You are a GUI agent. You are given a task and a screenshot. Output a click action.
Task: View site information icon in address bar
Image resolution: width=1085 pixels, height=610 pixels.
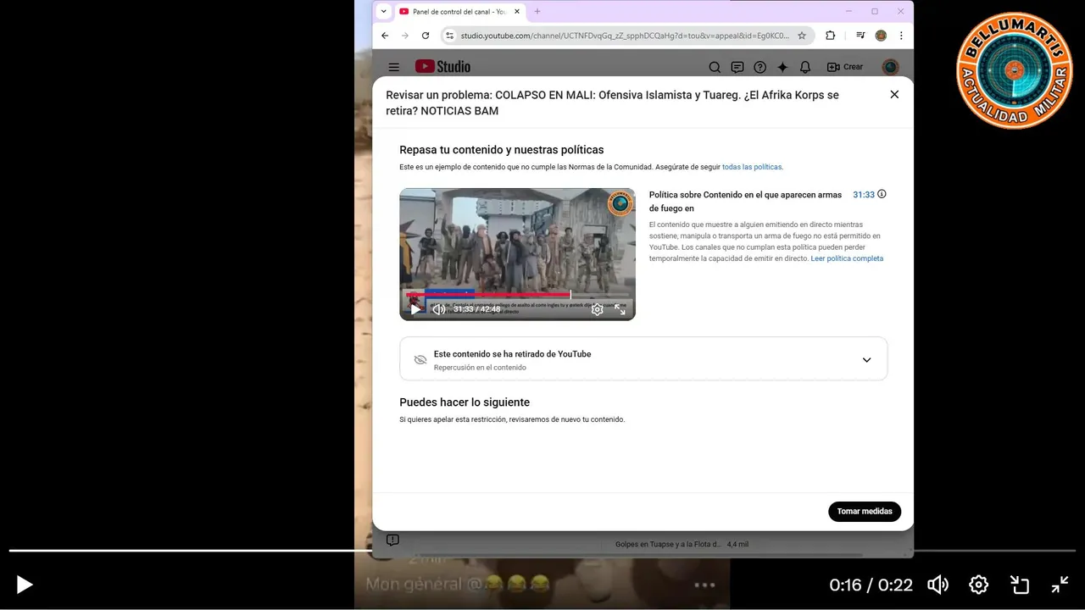tap(450, 36)
